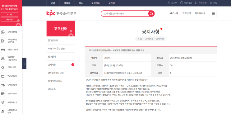Open the 고용보험환급 안내 money bag icon

(x=3, y=111)
